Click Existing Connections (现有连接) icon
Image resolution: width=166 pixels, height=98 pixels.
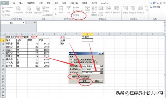point(29,9)
